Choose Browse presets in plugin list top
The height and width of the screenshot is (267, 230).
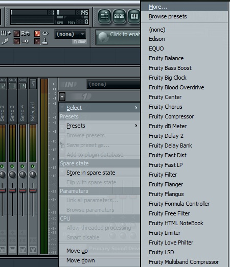click(185, 16)
